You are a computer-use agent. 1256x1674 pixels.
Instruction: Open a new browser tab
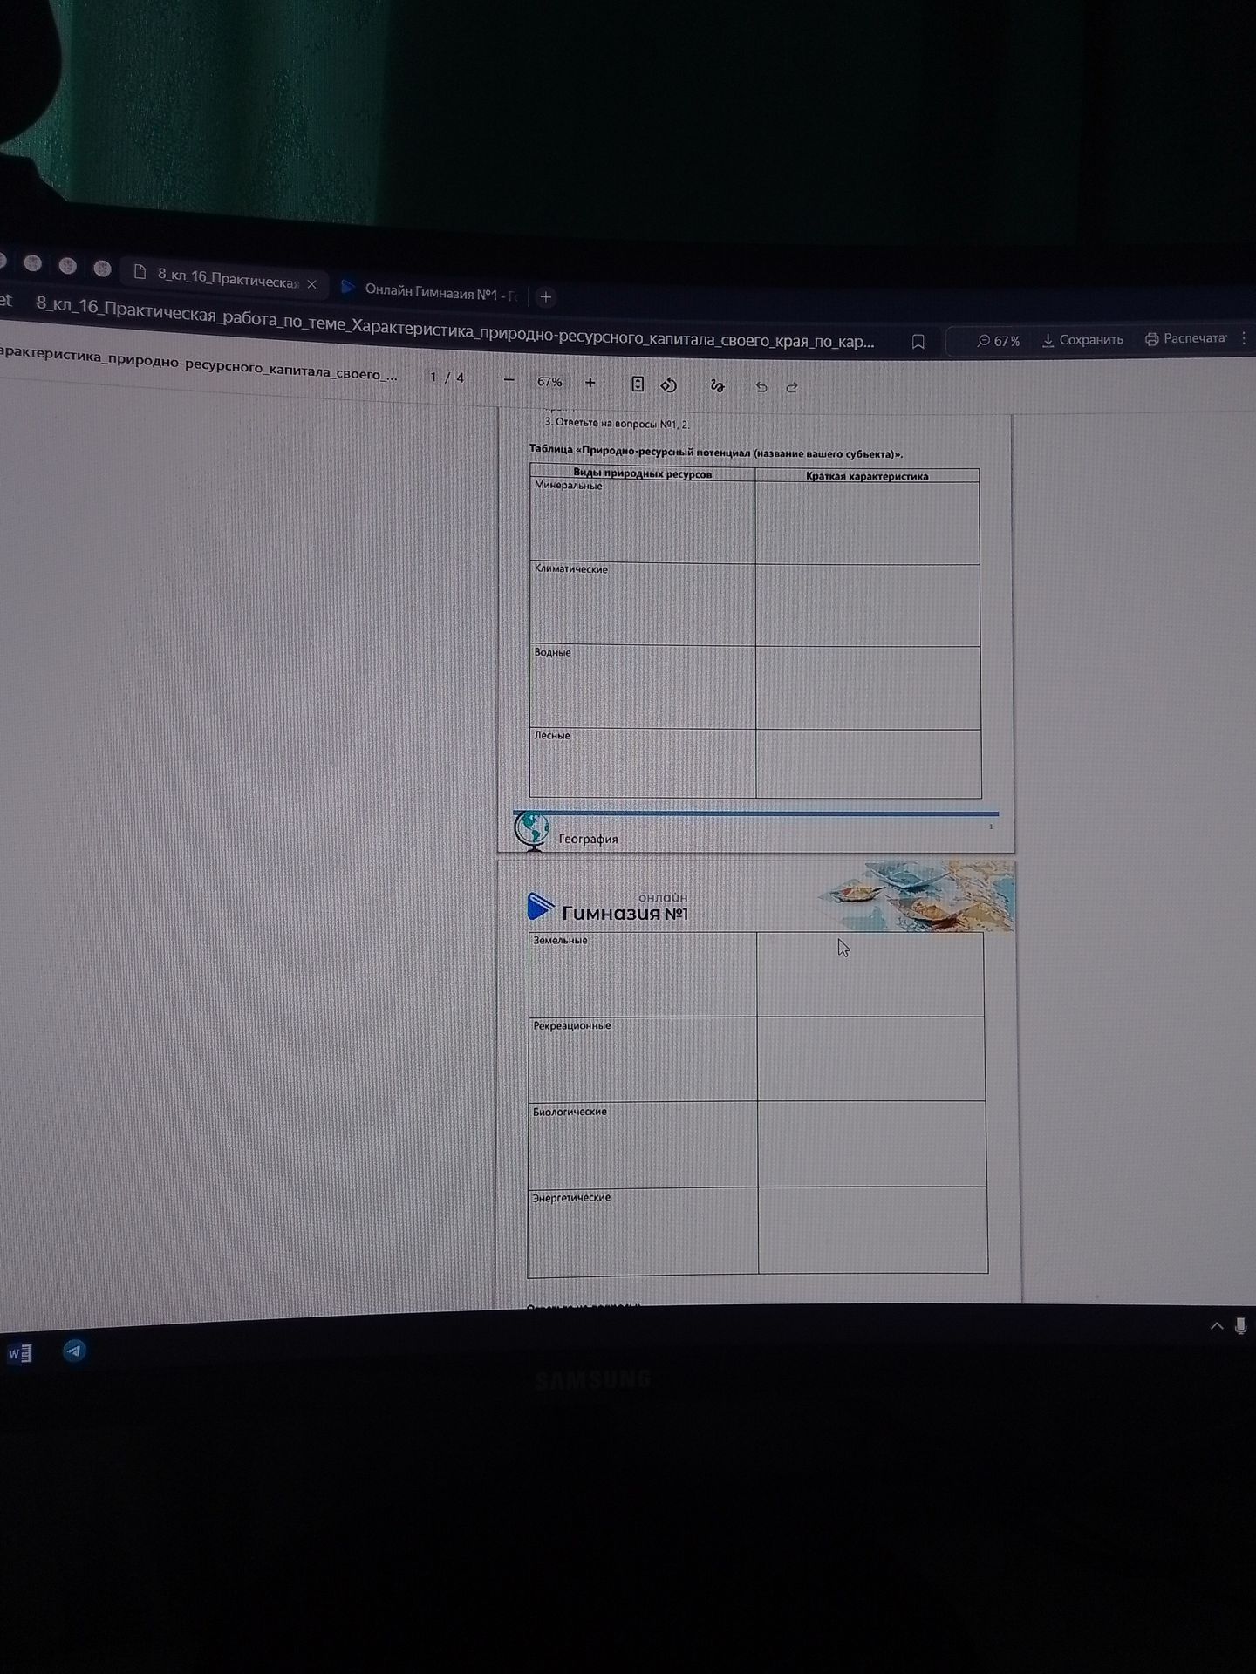coord(546,296)
